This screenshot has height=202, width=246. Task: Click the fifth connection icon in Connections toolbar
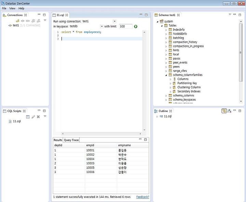(38, 21)
